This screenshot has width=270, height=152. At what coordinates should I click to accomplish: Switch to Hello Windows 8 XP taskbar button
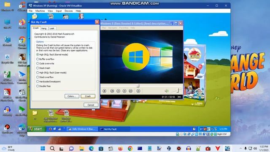coord(82,129)
